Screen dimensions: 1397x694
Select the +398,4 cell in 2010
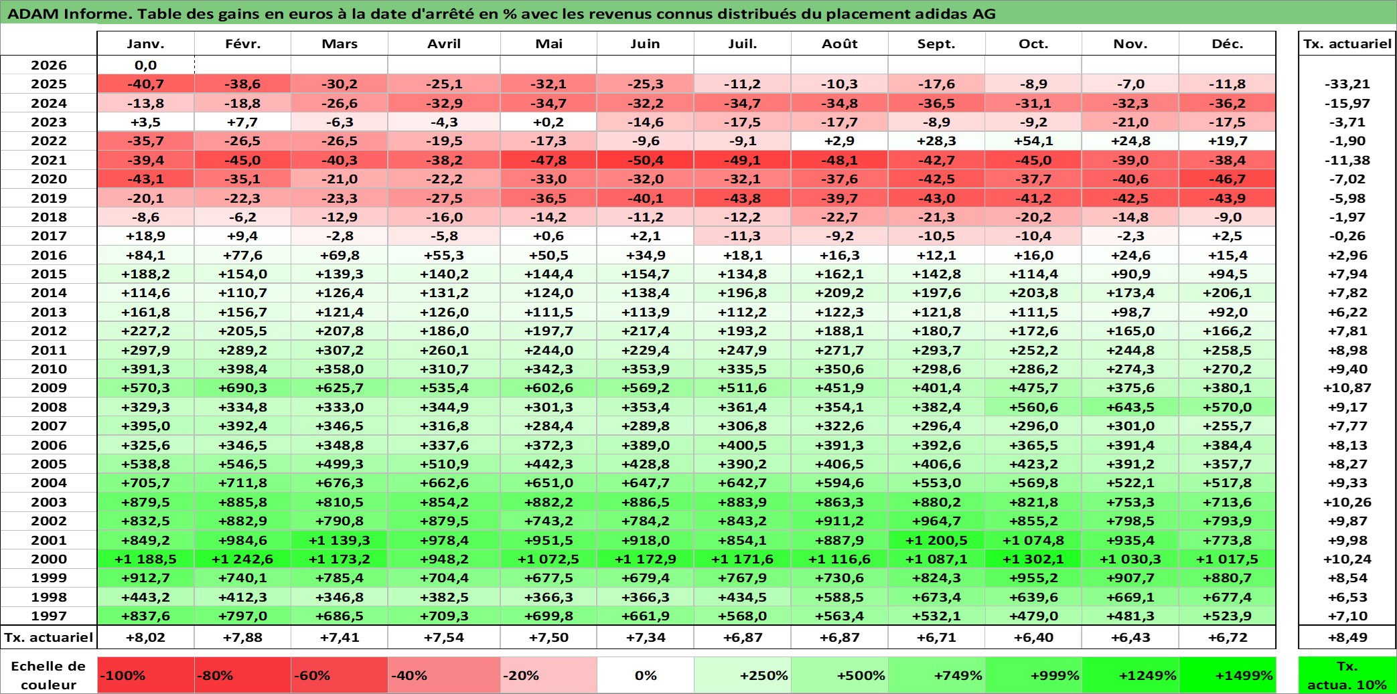point(242,369)
